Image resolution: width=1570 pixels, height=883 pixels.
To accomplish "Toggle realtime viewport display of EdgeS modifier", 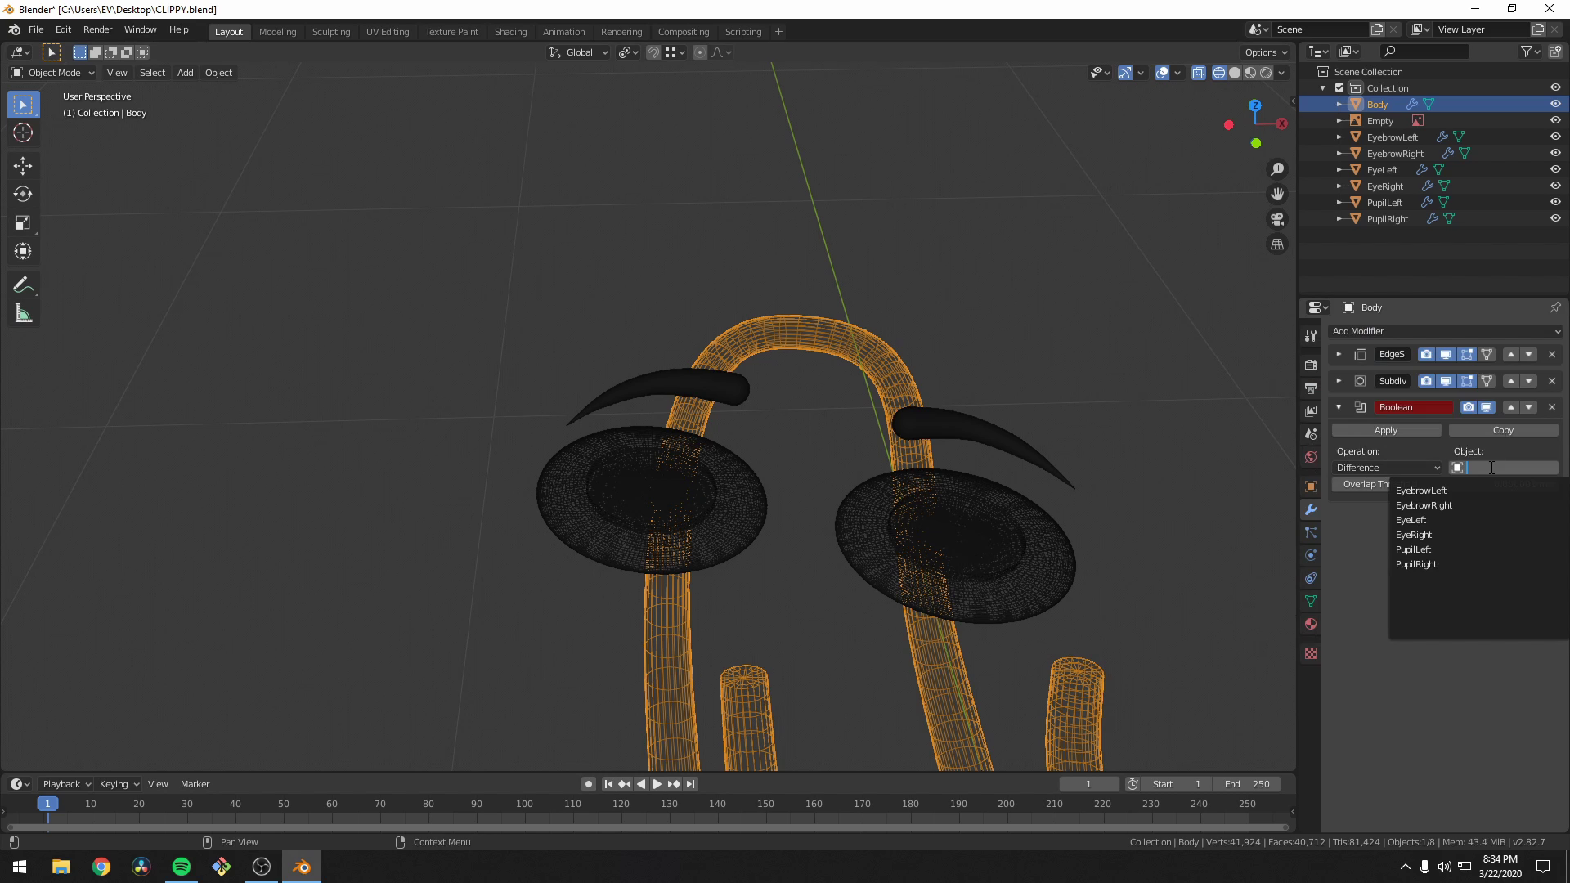I will coord(1447,354).
